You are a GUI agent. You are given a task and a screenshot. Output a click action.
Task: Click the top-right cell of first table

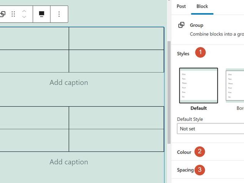tap(117, 38)
